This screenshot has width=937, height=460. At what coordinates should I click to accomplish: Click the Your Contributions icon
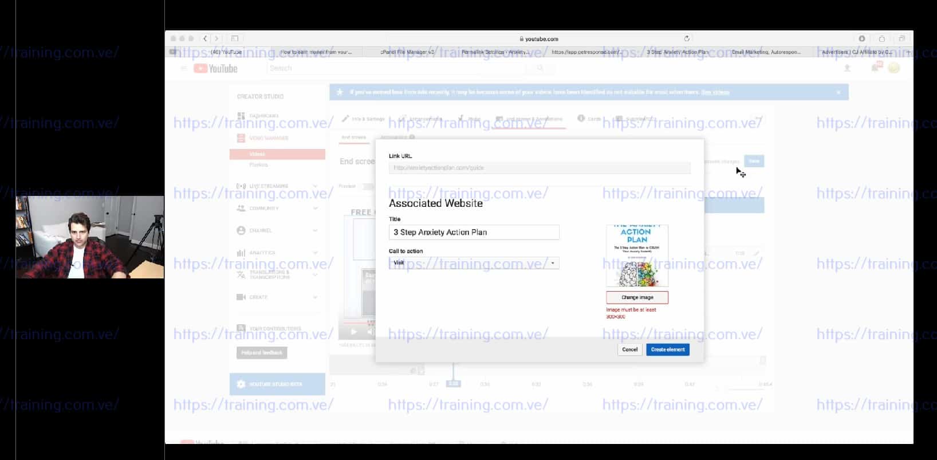241,328
